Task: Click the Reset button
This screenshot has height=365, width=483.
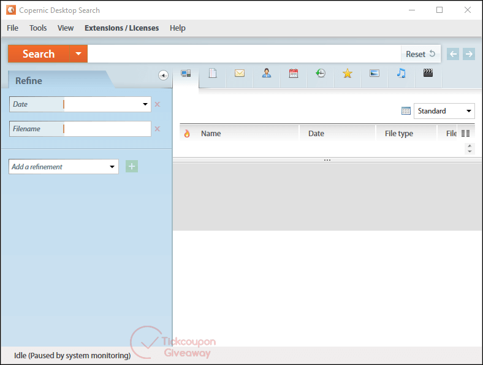Action: (x=420, y=54)
